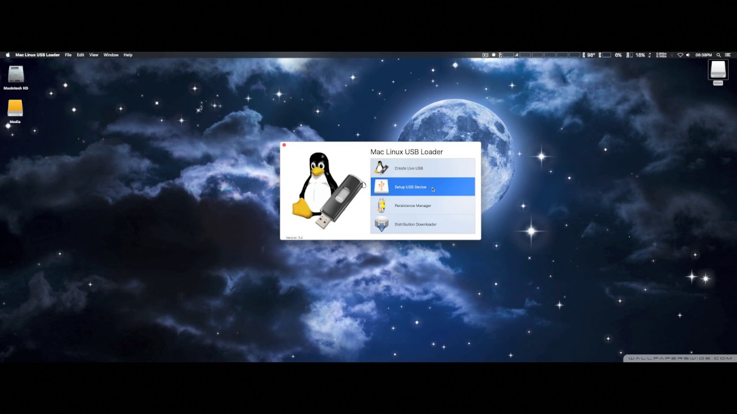Open the View menu

pyautogui.click(x=94, y=55)
